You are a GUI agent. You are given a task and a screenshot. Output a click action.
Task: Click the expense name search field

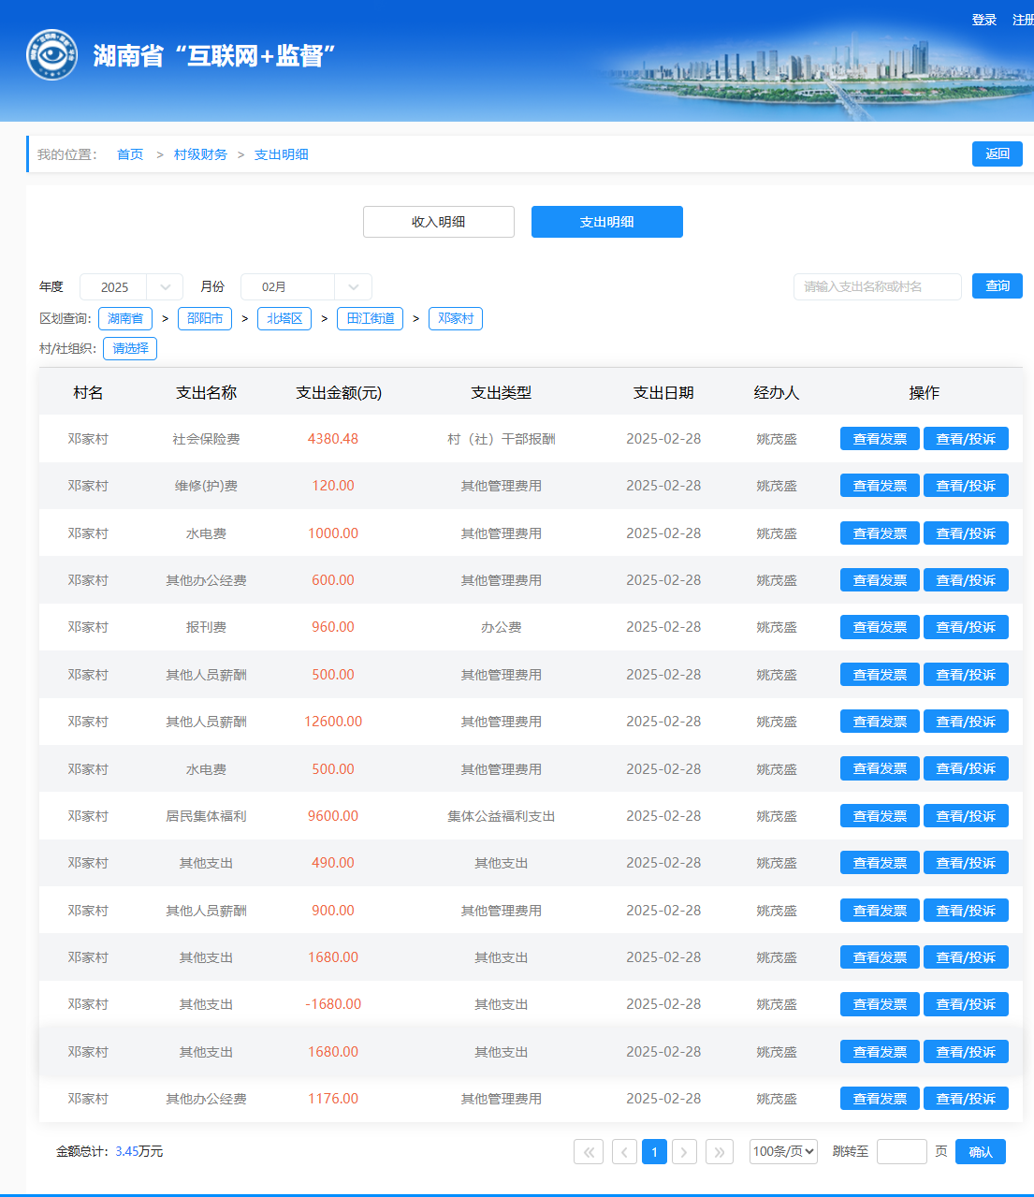(877, 286)
